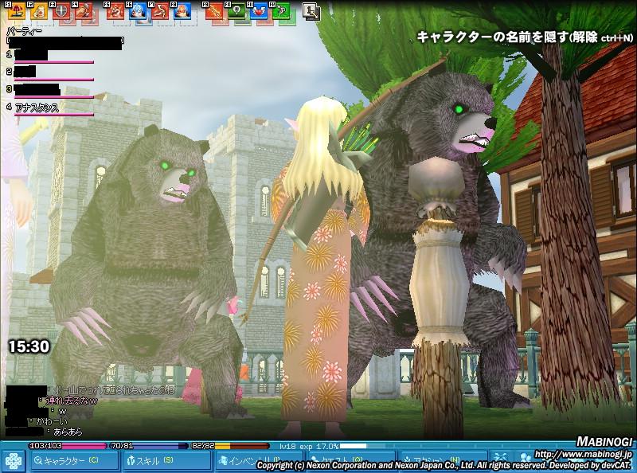Activate the F9 Ranged Attack skill
Viewport: 637px width, 473px height.
[214, 11]
